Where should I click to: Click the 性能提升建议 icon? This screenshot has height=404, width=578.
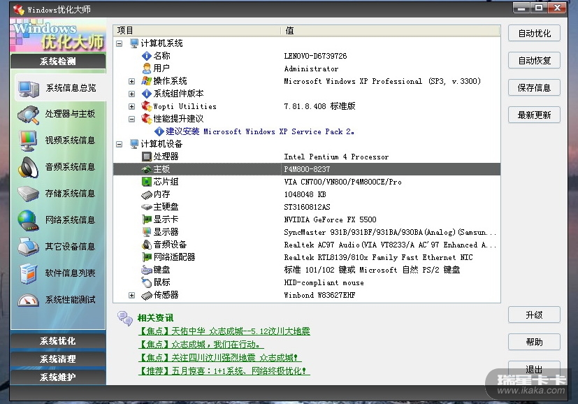[x=147, y=119]
